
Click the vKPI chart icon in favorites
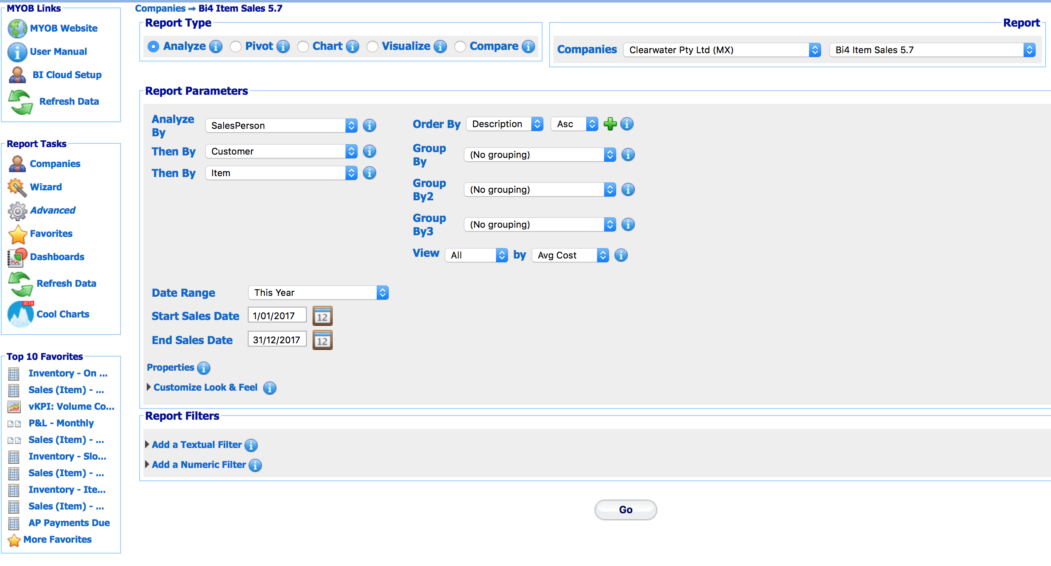tap(14, 407)
